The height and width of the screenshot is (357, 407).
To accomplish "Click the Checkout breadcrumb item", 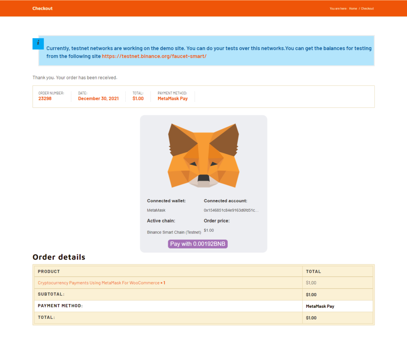I will [x=367, y=9].
